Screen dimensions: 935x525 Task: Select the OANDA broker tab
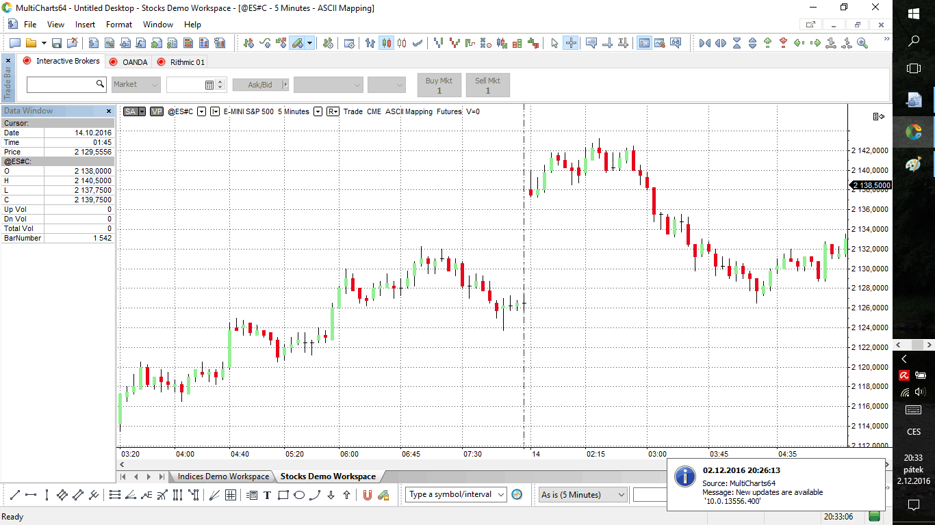coord(135,62)
